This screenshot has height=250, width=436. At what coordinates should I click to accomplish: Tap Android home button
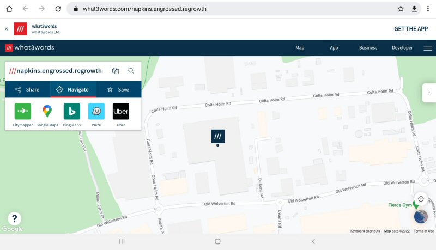tap(217, 242)
